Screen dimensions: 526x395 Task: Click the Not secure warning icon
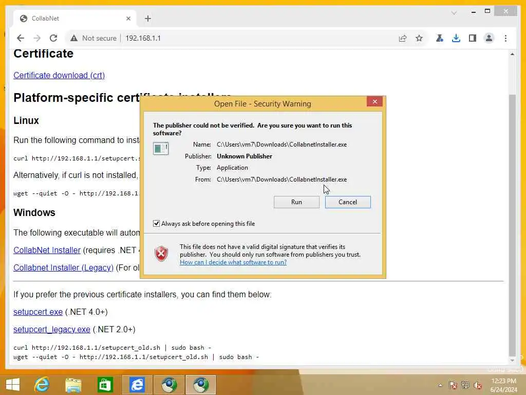(74, 38)
